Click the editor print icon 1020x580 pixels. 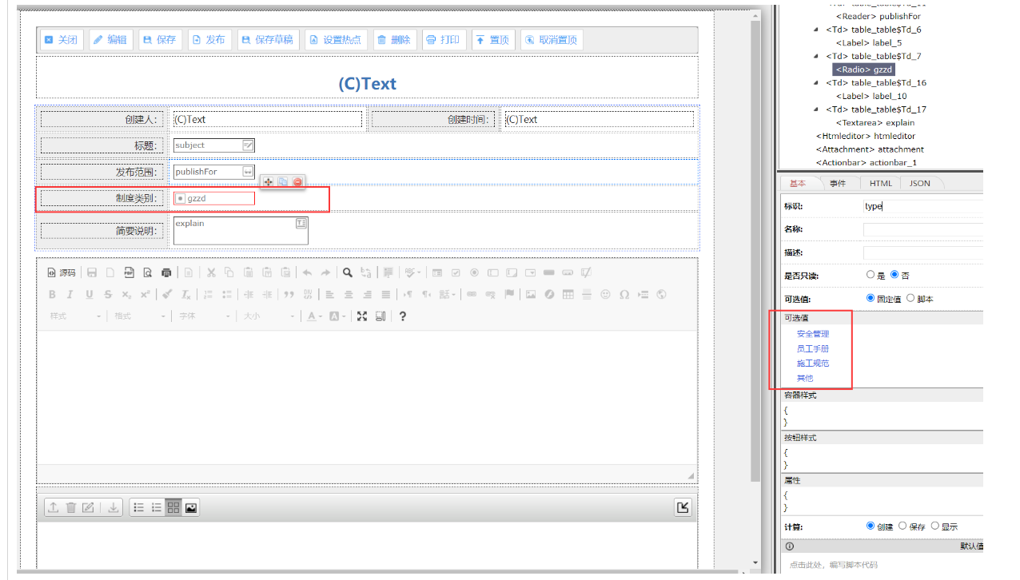166,272
